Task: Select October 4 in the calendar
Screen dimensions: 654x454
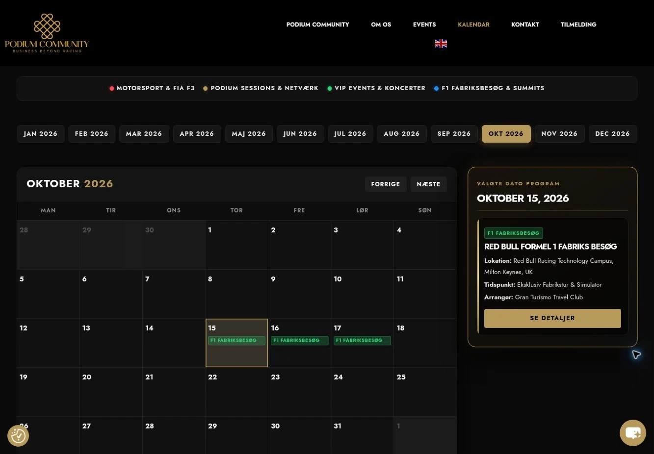Action: 425,245
